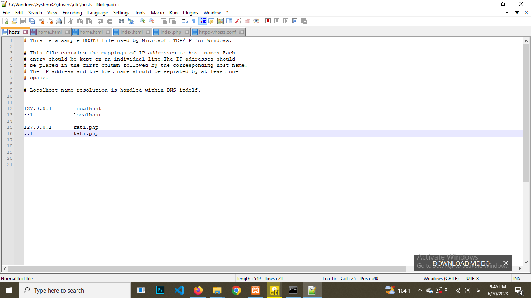Click the Zoom In toolbar icon
This screenshot has height=298, width=531.
tap(143, 21)
